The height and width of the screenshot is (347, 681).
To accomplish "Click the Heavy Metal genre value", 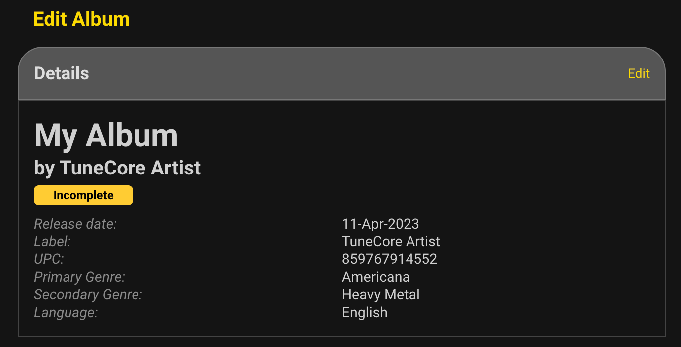I will click(x=381, y=295).
